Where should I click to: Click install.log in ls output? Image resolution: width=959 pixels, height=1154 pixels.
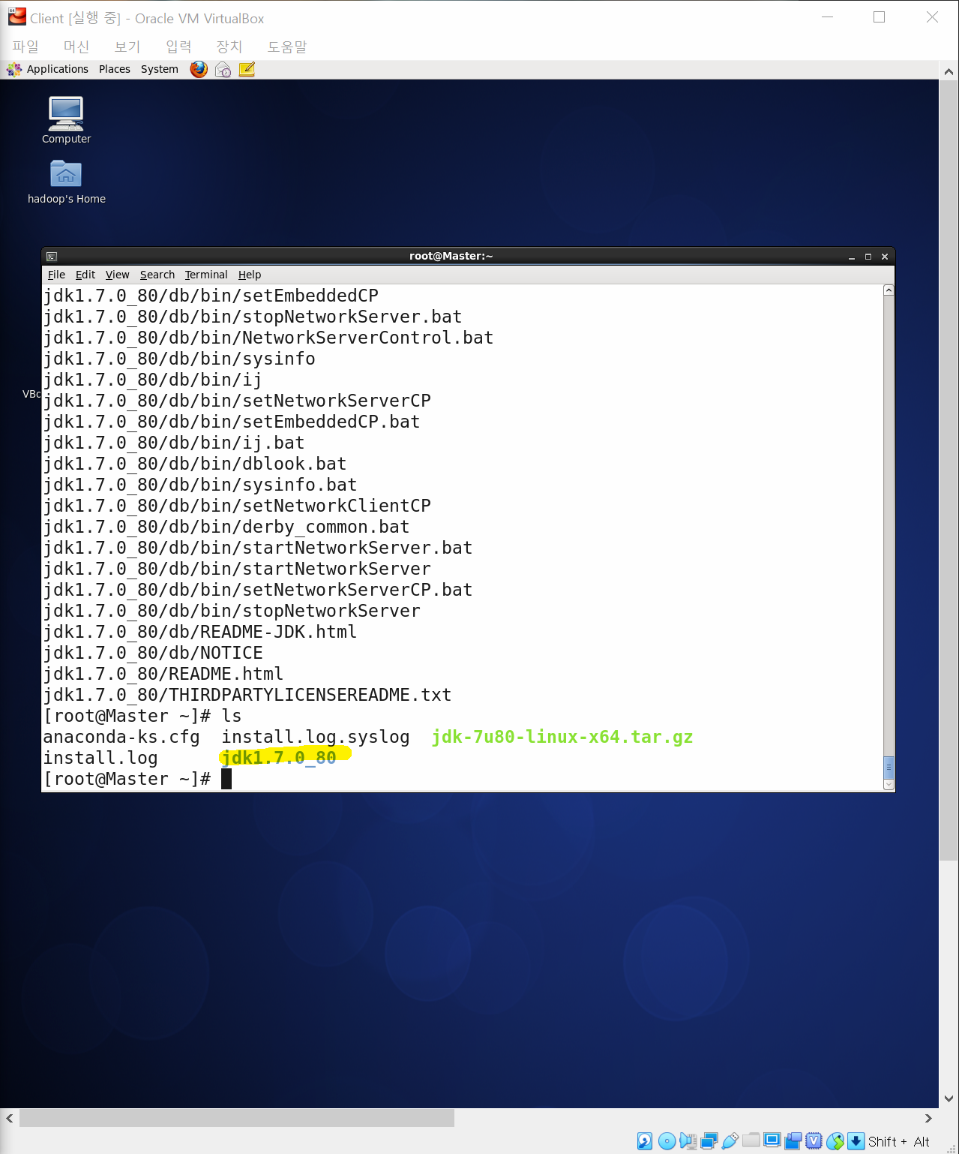pos(100,758)
